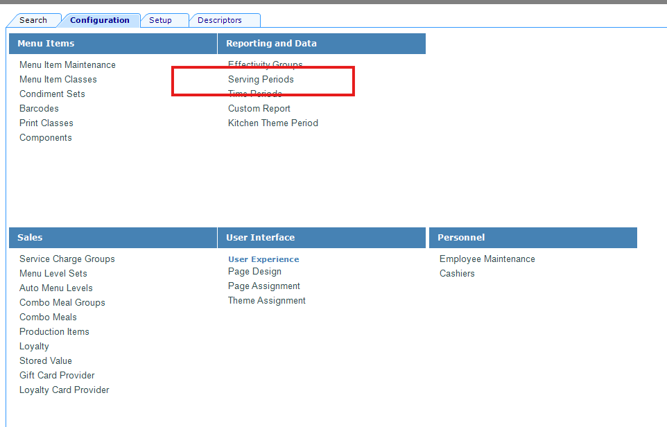
Task: Switch to the Search tab
Action: 33,20
